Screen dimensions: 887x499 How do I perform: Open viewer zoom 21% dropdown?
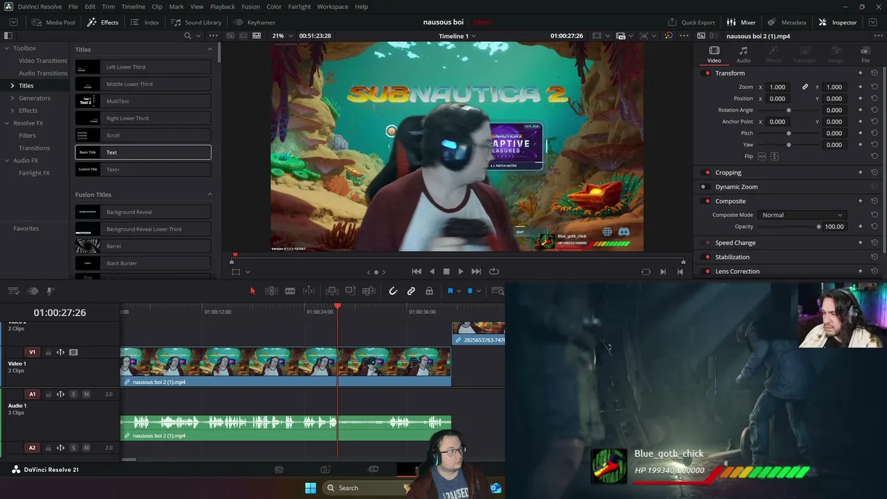click(283, 36)
